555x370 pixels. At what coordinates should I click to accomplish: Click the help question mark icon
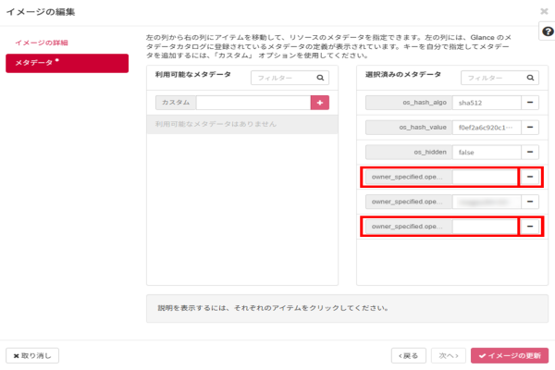click(546, 32)
